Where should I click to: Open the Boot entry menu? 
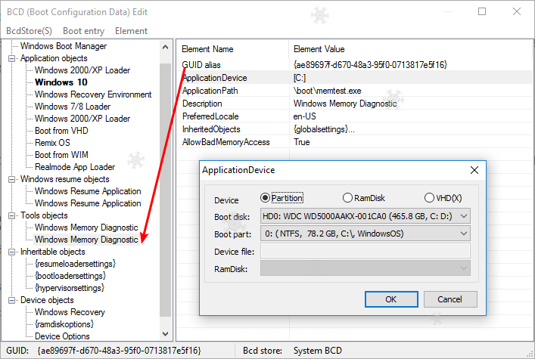[83, 31]
